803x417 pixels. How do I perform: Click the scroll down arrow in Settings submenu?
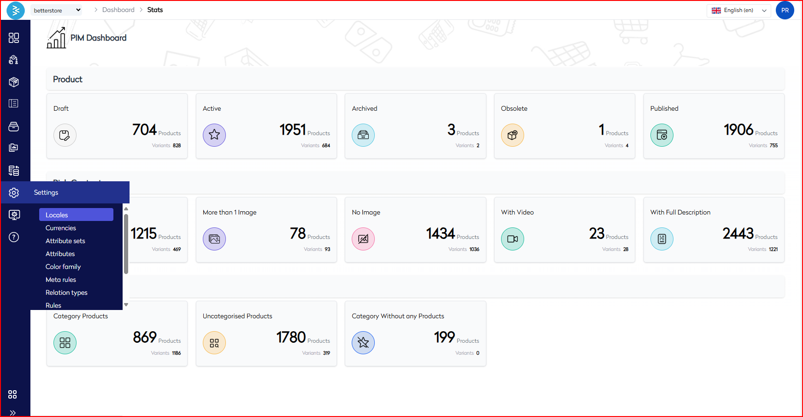[126, 305]
